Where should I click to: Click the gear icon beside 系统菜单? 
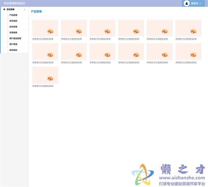pyautogui.click(x=4, y=9)
